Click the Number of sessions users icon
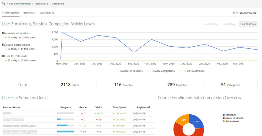 [3, 33]
